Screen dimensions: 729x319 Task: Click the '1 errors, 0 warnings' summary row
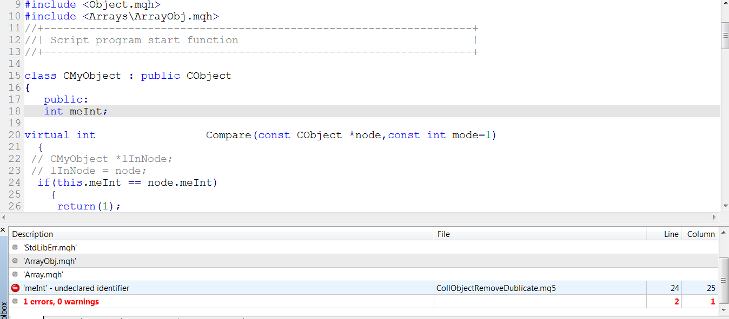pos(363,302)
